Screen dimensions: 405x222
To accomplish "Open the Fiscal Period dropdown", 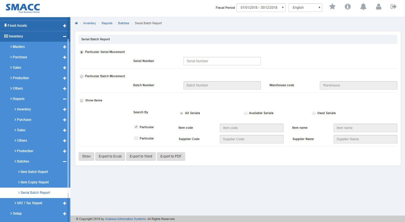I will click(x=261, y=8).
